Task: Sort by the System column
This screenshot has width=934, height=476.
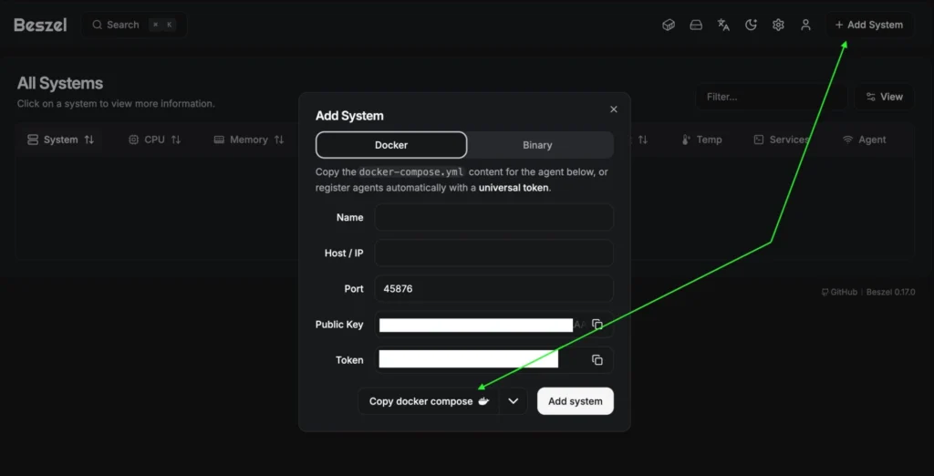Action: point(61,140)
